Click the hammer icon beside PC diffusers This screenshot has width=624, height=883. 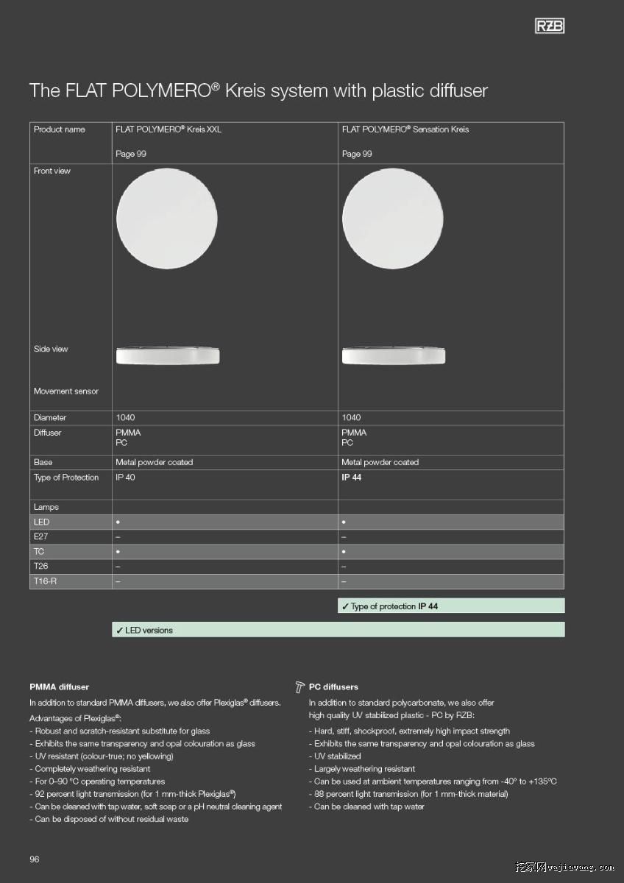[299, 687]
